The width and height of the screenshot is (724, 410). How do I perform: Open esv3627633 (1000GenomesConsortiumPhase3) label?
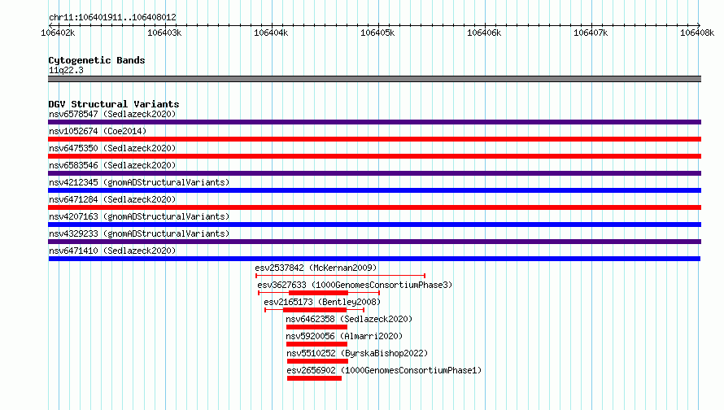[355, 285]
